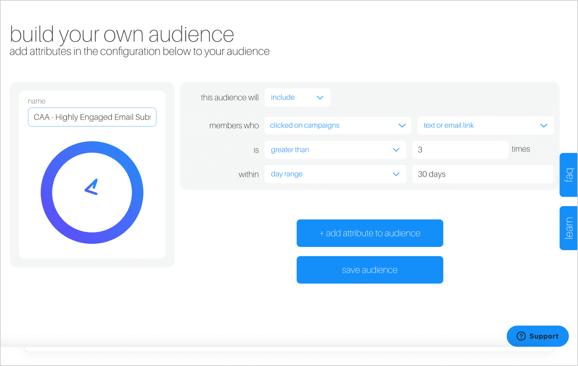Click the chevron arrow of the include dropdown
The height and width of the screenshot is (366, 578).
[x=320, y=98]
